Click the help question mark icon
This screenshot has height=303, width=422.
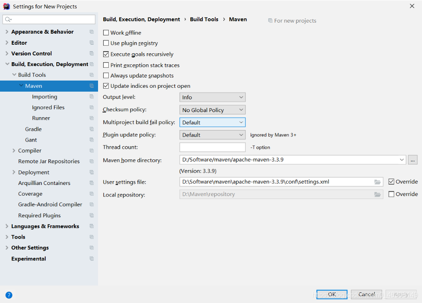point(9,295)
